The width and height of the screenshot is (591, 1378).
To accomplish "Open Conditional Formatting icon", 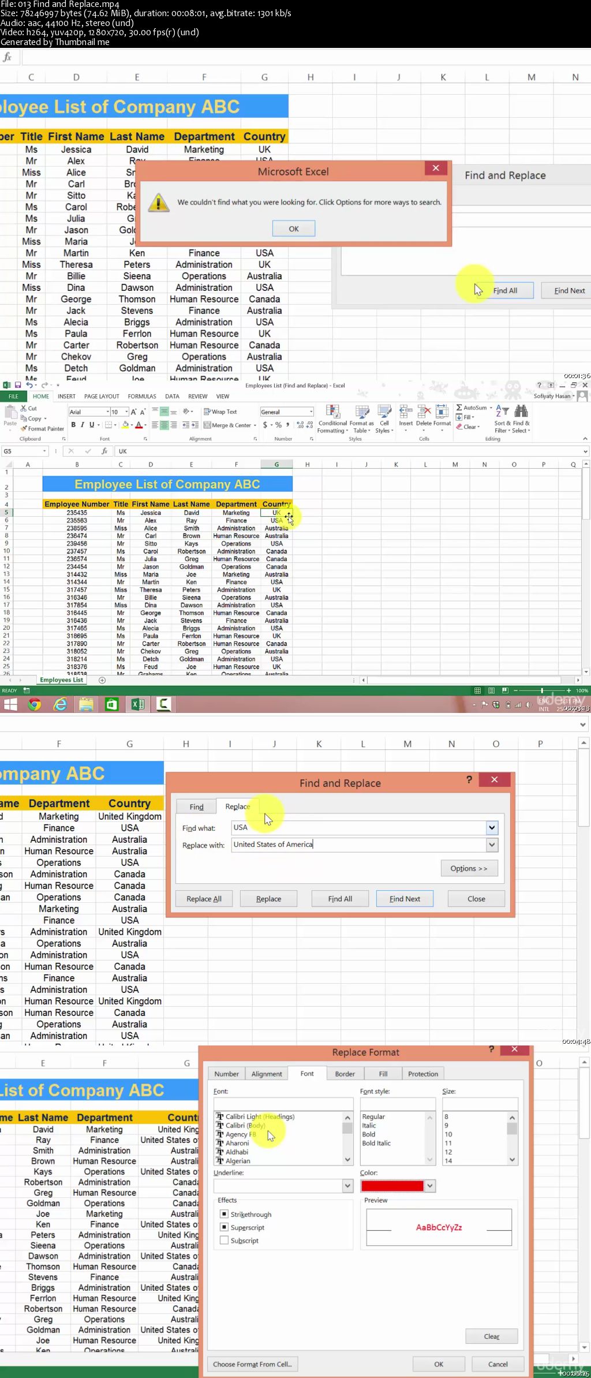I will pos(333,412).
